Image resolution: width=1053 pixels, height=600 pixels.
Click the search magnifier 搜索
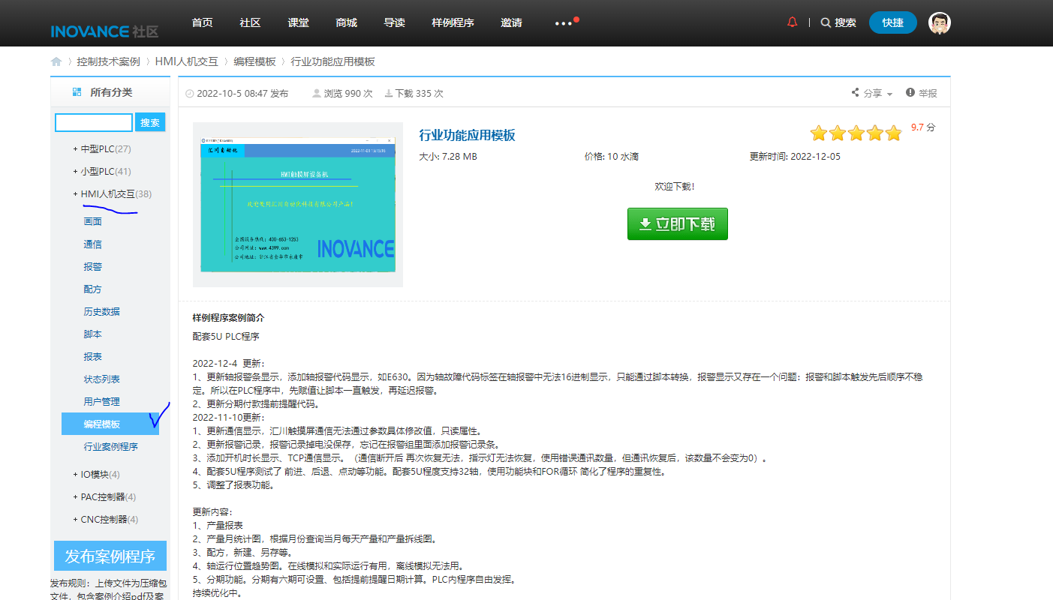click(x=838, y=22)
